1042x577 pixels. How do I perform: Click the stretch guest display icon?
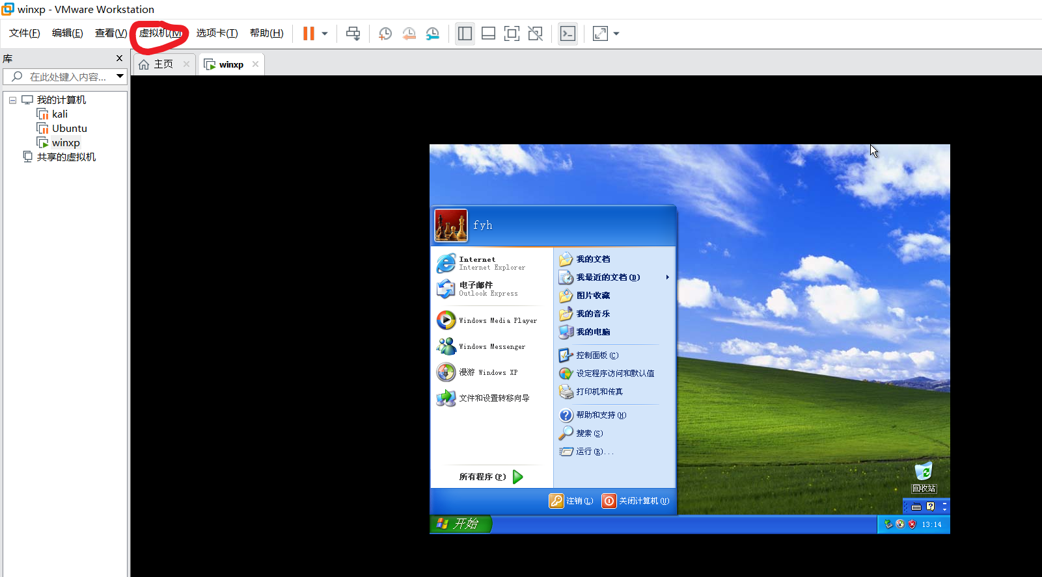pyautogui.click(x=600, y=34)
